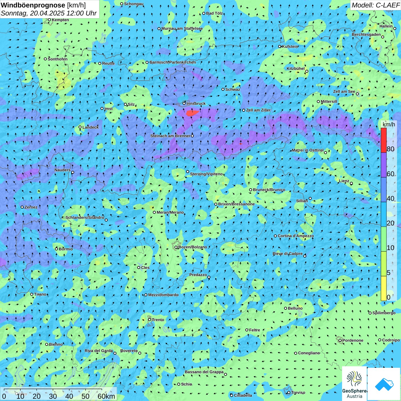
Task: Select the Lienz city label
Action: pyautogui.click(x=344, y=181)
